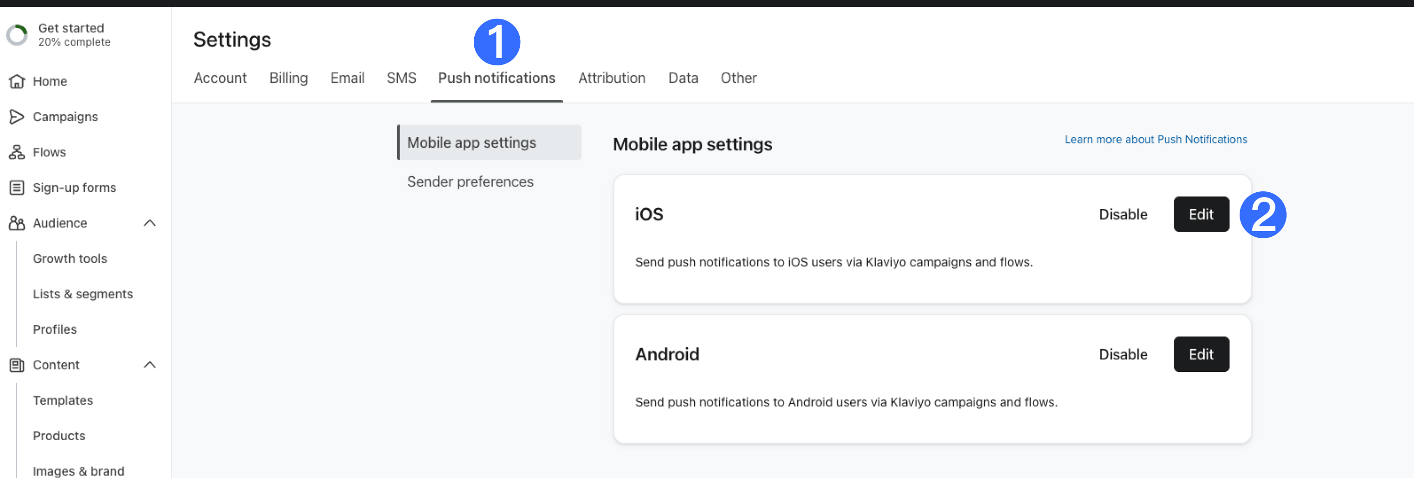Switch to the Billing settings tab
This screenshot has height=478, width=1414.
click(x=288, y=78)
